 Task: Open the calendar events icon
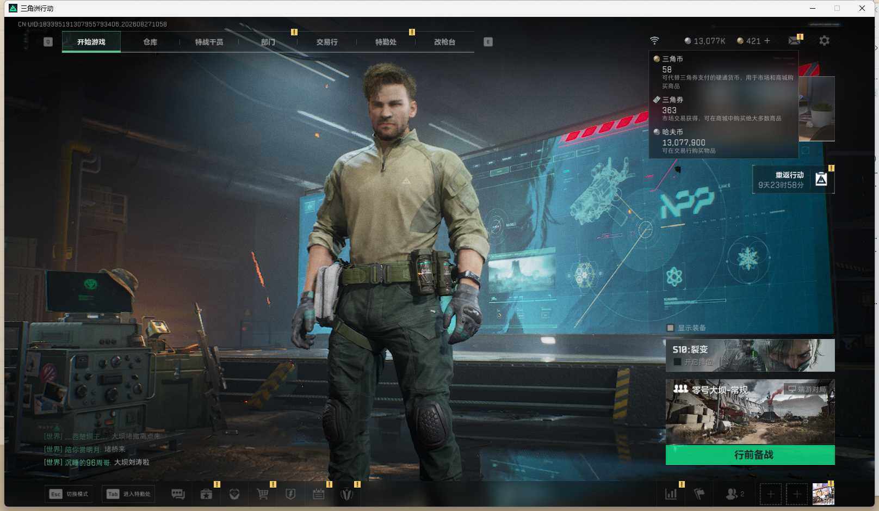pyautogui.click(x=319, y=494)
